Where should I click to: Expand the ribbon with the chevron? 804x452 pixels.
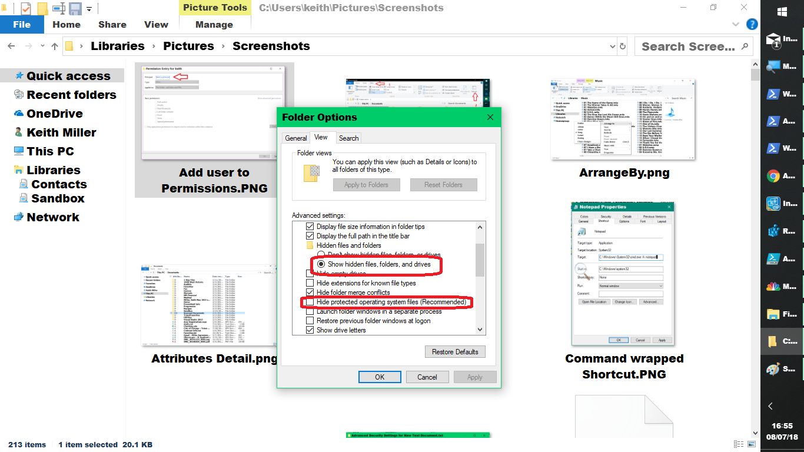736,24
